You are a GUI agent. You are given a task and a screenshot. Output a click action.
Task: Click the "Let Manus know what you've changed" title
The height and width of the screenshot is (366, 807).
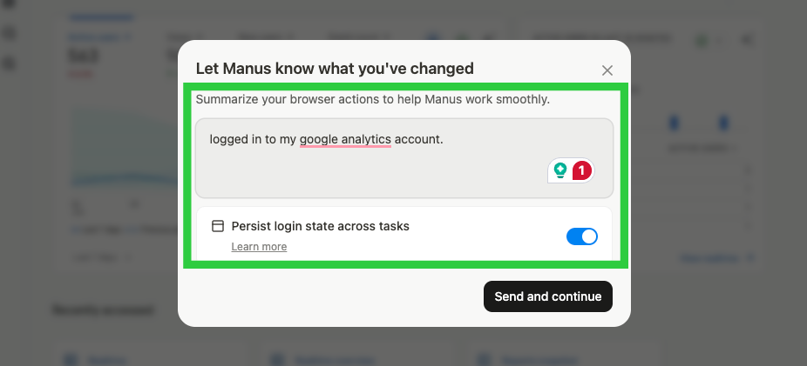(x=335, y=68)
